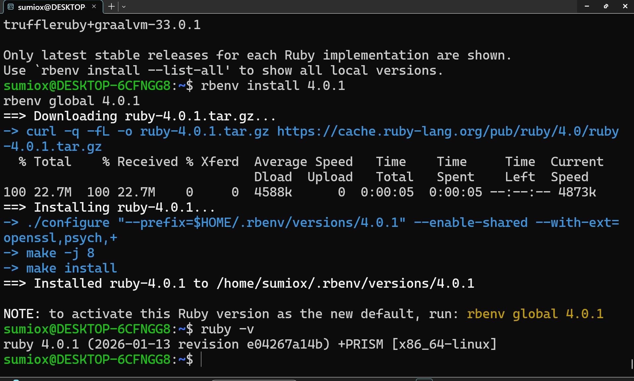This screenshot has height=381, width=634.
Task: Click the yellow 'rbenv global 4.0.1' suggestion
Action: pyautogui.click(x=535, y=314)
